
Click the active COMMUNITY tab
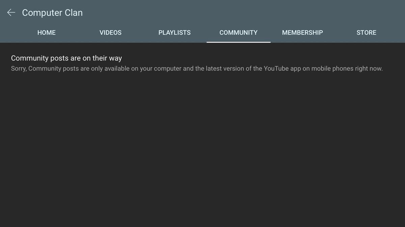coord(238,33)
